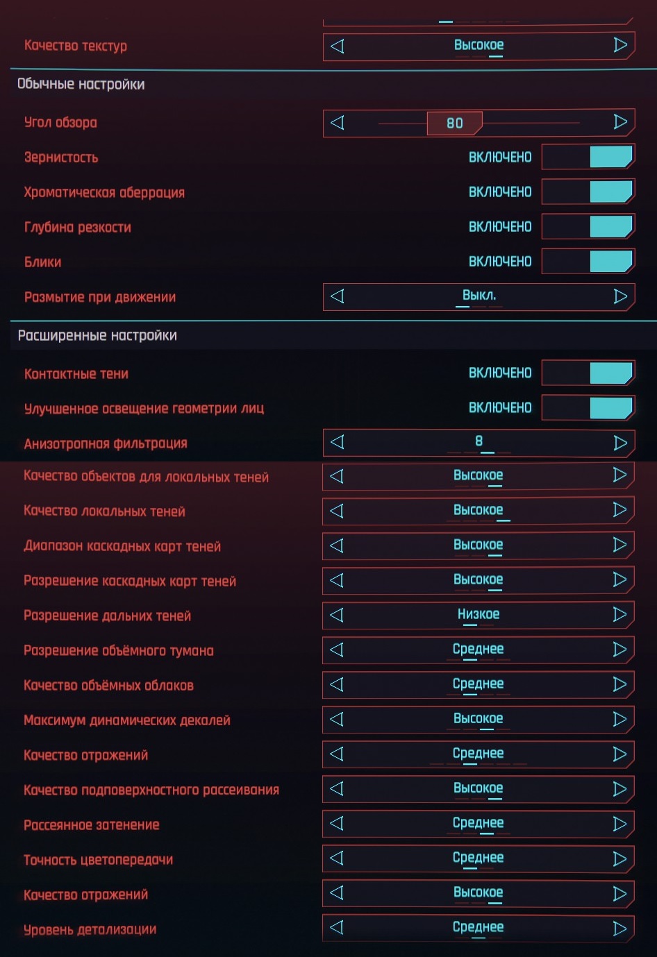Click the Точность цветопередачи value field
Screen dimensions: 657x957
coord(478,858)
